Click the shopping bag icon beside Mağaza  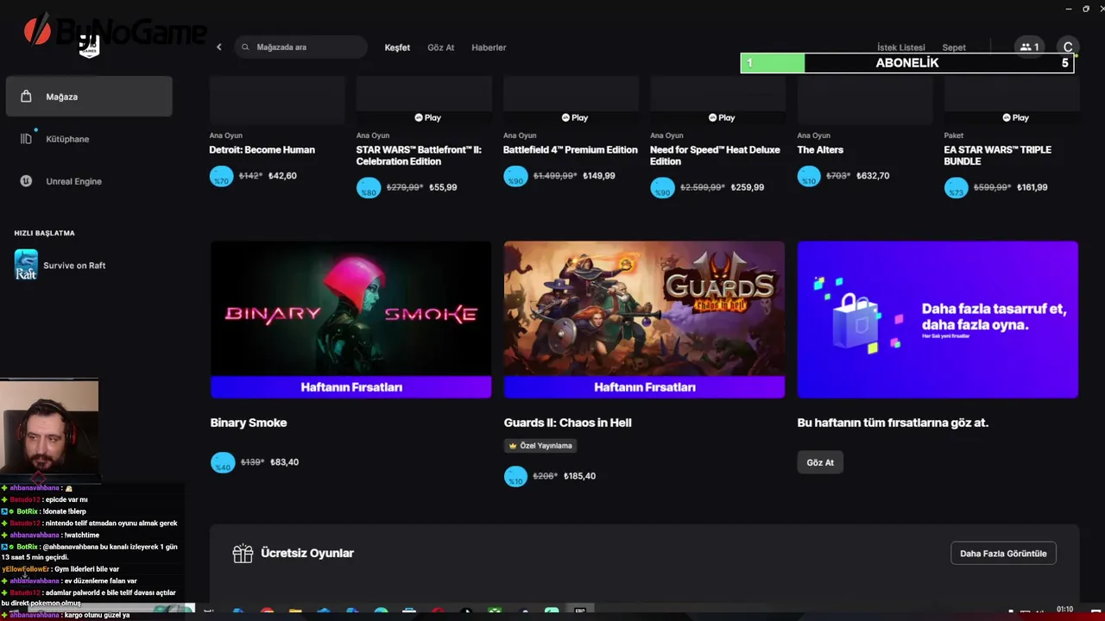click(x=26, y=97)
